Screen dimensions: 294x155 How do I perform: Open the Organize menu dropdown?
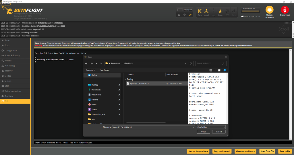click(90, 70)
